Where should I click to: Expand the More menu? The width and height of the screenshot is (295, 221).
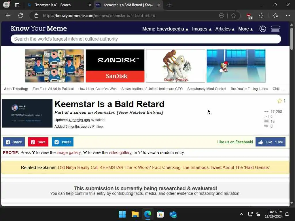[245, 29]
